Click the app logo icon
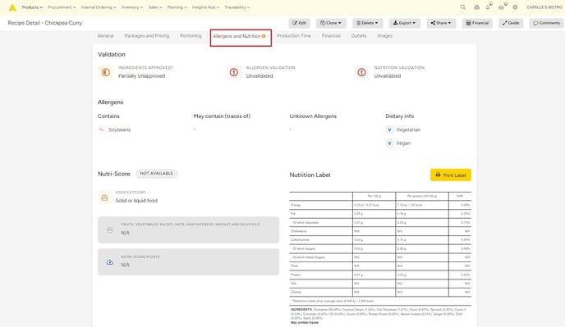The width and height of the screenshot is (565, 327). (12, 7)
